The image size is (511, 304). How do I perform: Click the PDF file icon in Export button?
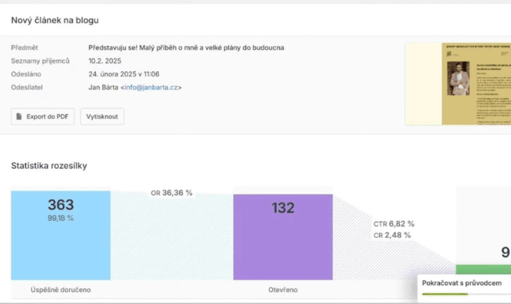20,117
